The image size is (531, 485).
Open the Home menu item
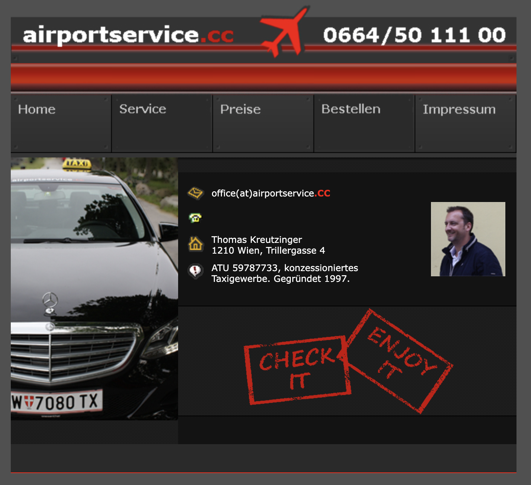(x=37, y=110)
